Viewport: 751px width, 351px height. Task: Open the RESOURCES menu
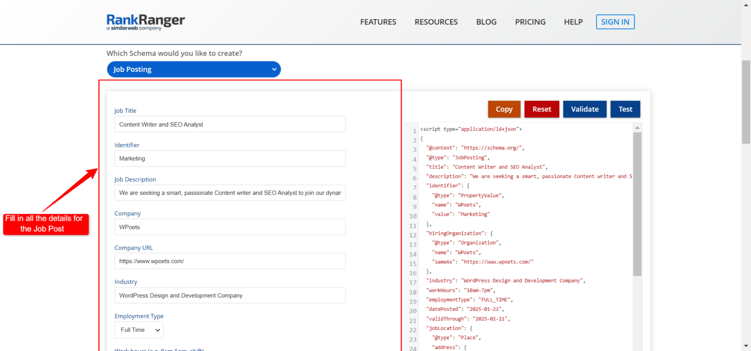(x=436, y=22)
